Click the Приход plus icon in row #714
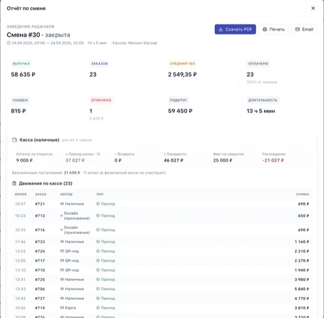 pyautogui.click(x=98, y=308)
